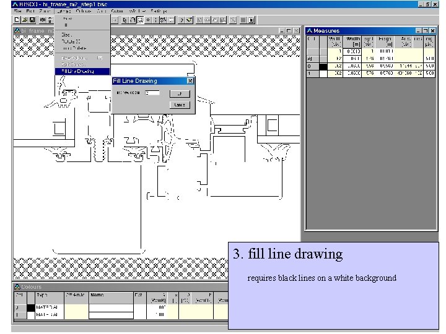Click OK in Fill Line Drawing dialog

(x=180, y=94)
